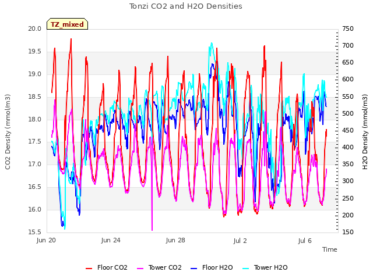This screenshot has height=279, width=373.
Task: Click the 19.5 CO2 axis value
Action: (35, 52)
